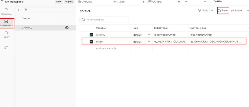This screenshot has height=107, width=249.
Task: Click the fork count 0
Action: click(212, 11)
